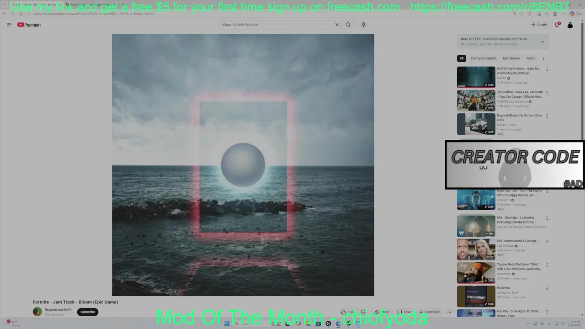
Task: Open the Runaway video thumbnail
Action: tap(476, 296)
